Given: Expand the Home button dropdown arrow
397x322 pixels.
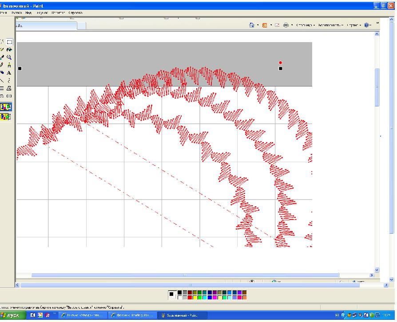Looking at the screenshot, I should [258, 25].
